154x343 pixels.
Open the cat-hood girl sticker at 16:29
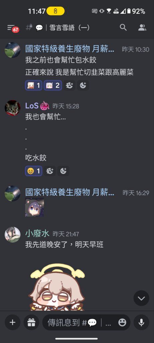[x=34, y=207]
